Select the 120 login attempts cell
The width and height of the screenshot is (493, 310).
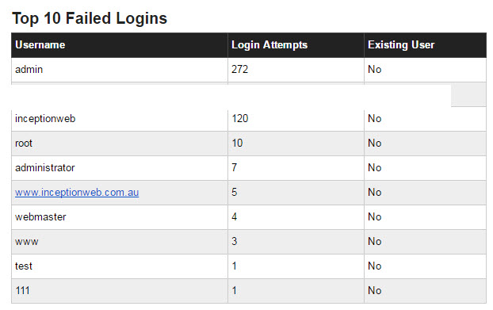pos(296,119)
